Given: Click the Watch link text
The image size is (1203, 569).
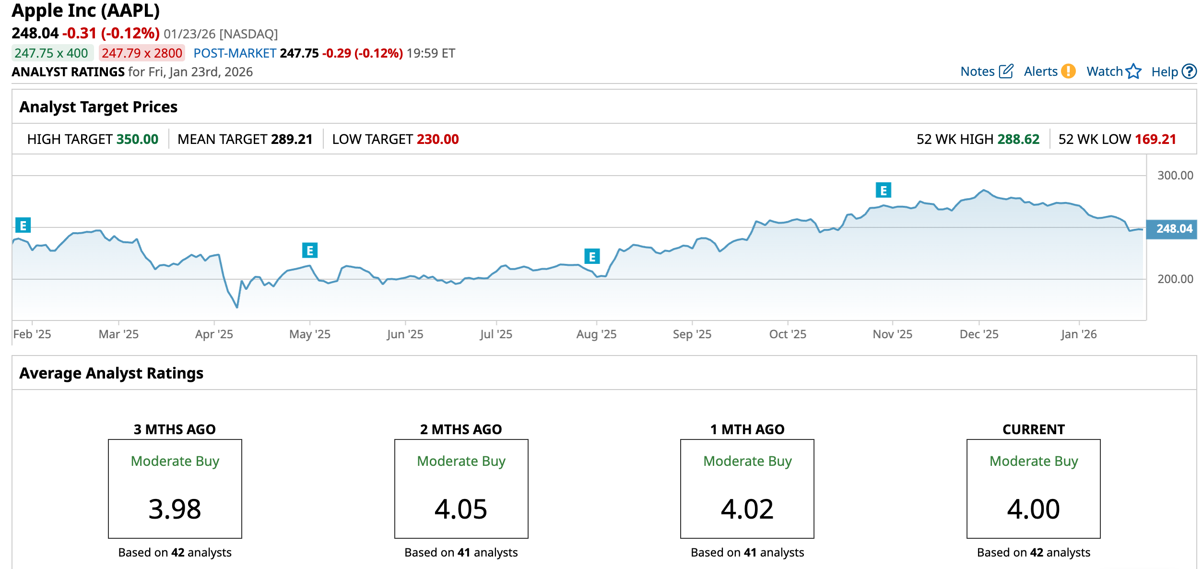Looking at the screenshot, I should click(x=1104, y=71).
